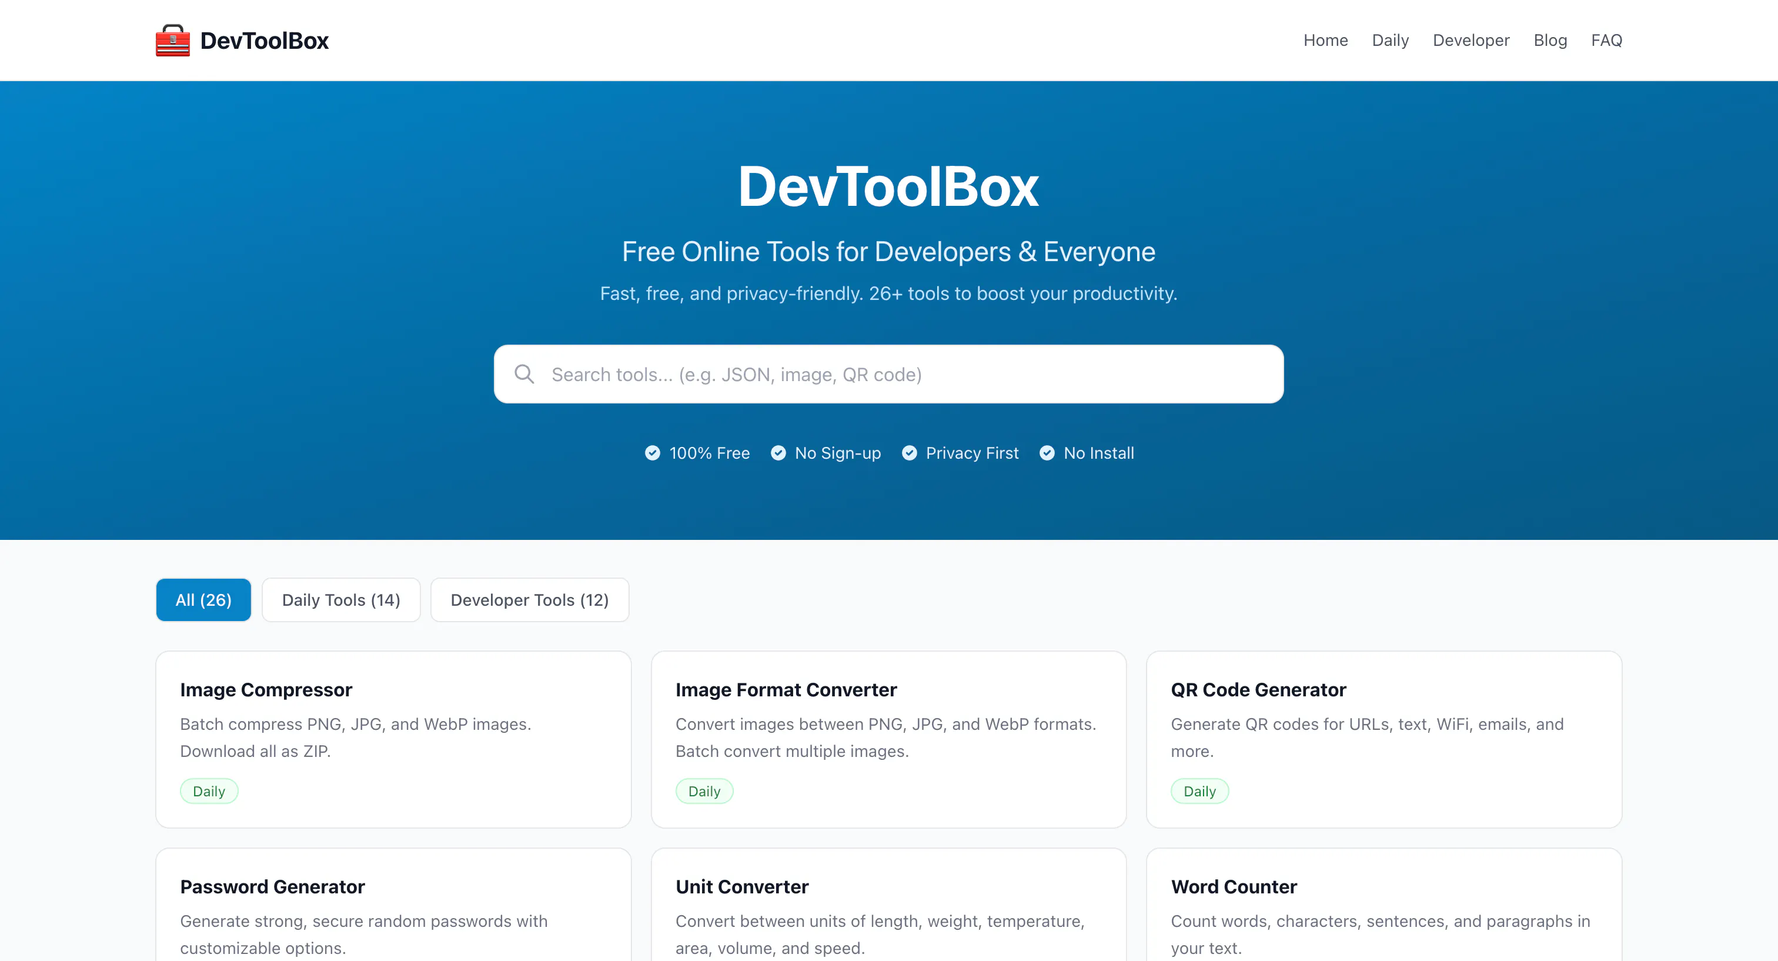This screenshot has width=1778, height=961.
Task: Click the magnifier icon in search bar
Action: click(x=524, y=374)
